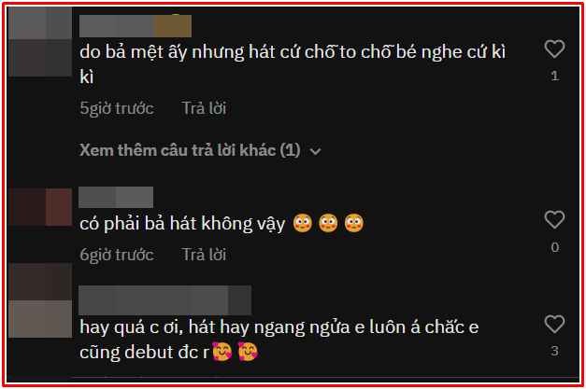This screenshot has height=389, width=586.
Task: Click the '6giờ trước' timestamp
Action: pyautogui.click(x=117, y=255)
